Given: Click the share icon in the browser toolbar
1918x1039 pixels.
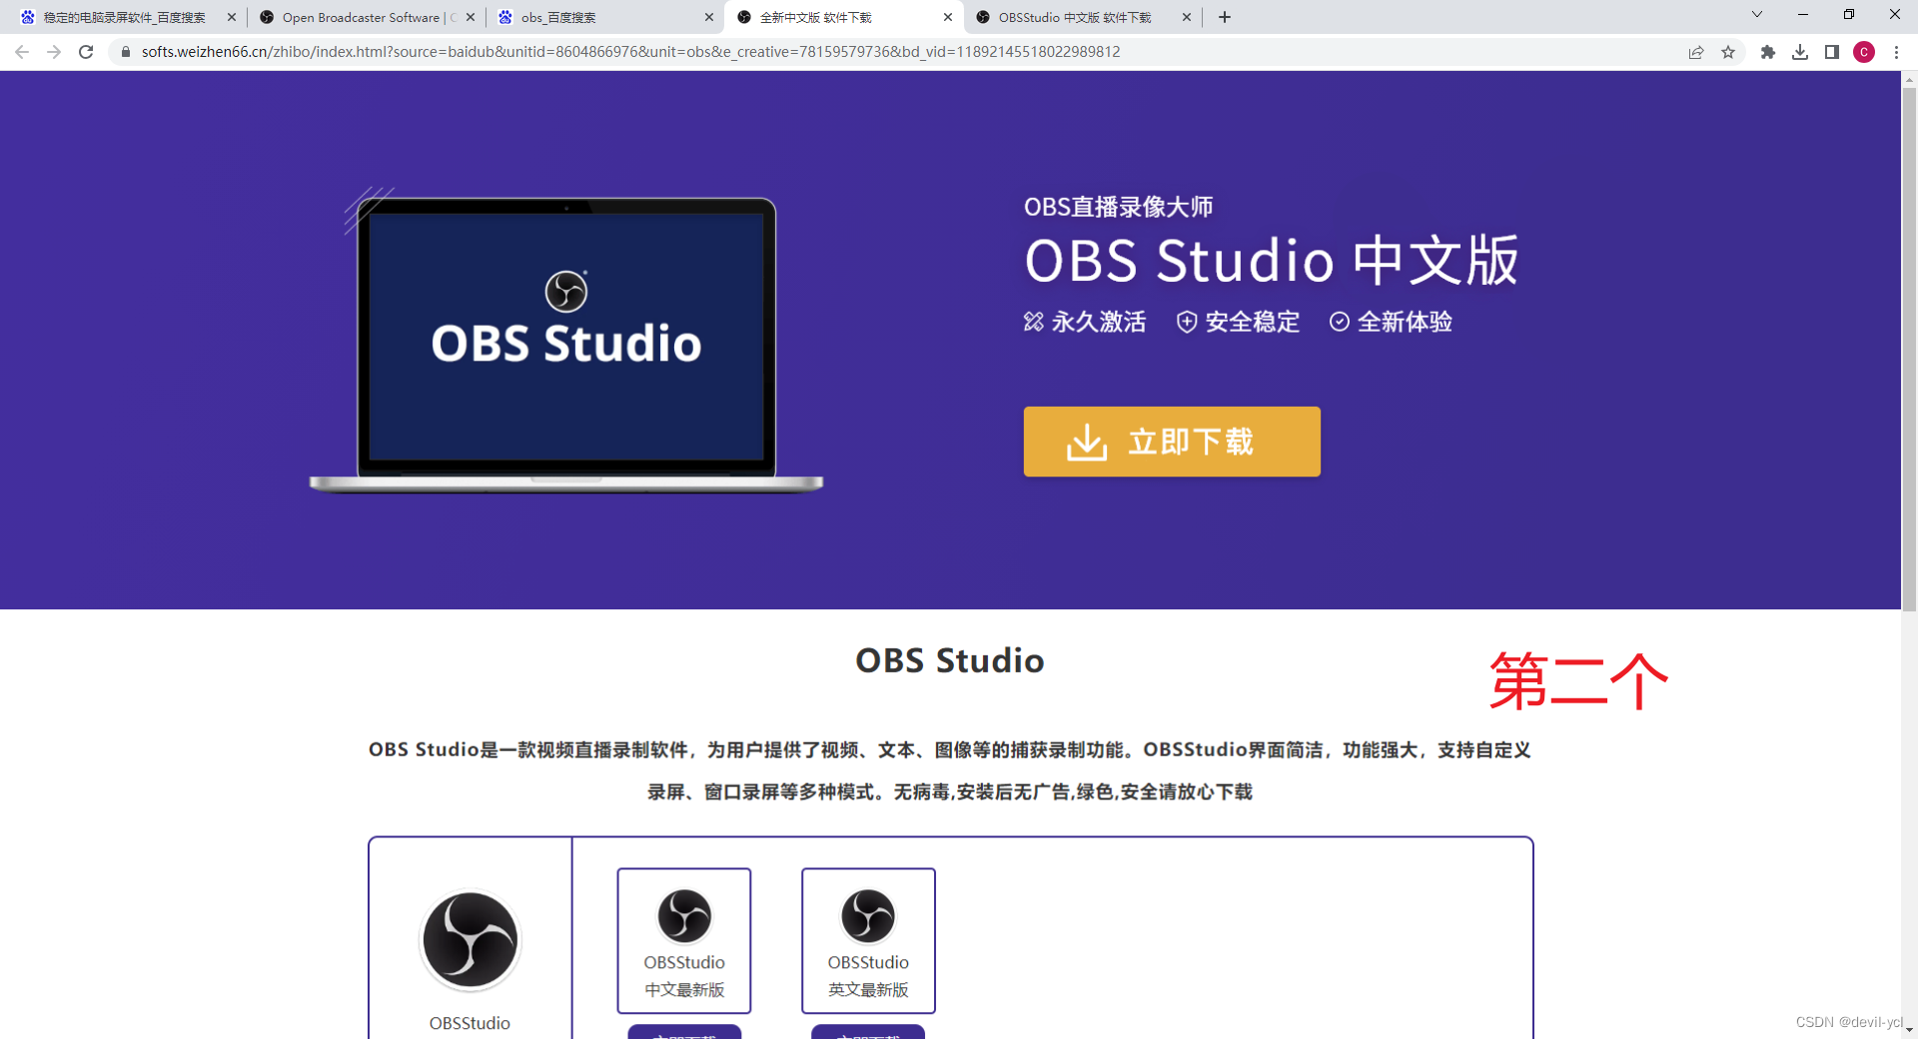Looking at the screenshot, I should click(x=1696, y=52).
